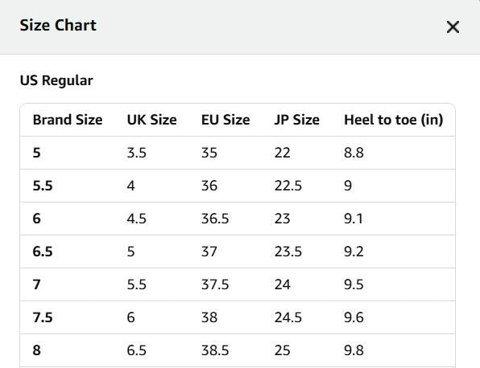Select the US Regular heading

coord(56,80)
